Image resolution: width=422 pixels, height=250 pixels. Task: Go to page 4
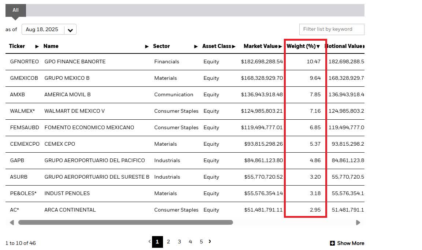(190, 242)
